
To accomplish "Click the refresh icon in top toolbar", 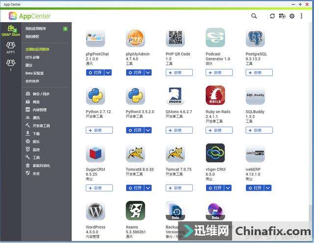I will pos(272,16).
